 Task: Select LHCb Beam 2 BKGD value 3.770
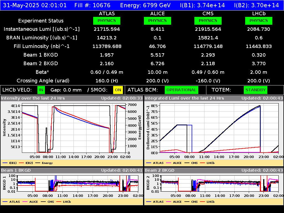[x=259, y=64]
